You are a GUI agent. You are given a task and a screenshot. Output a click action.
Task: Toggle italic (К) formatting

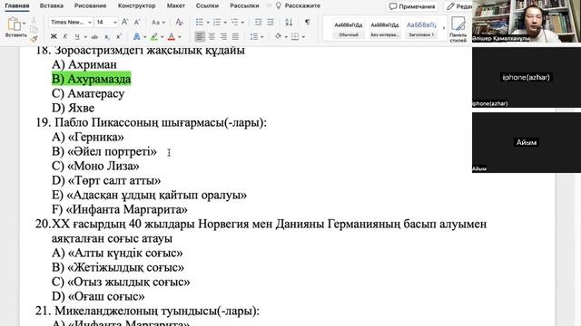click(65, 36)
